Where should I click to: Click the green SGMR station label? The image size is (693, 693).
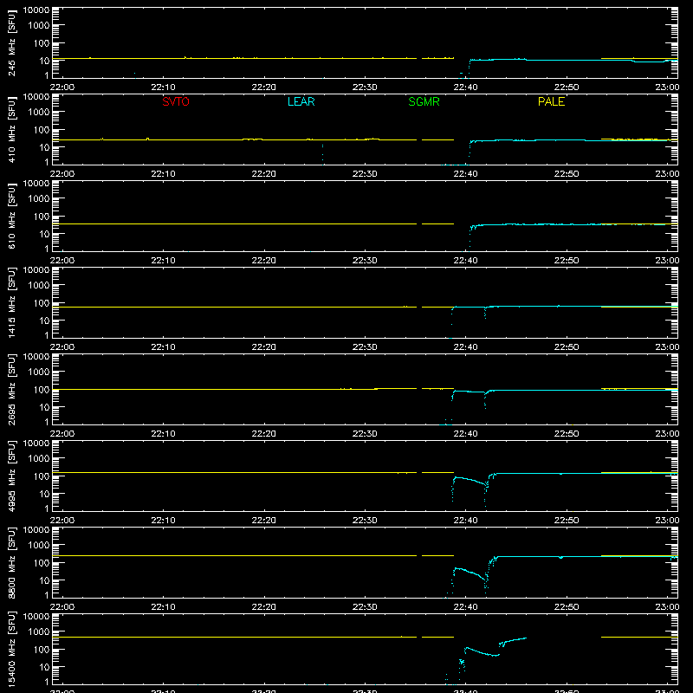[424, 101]
